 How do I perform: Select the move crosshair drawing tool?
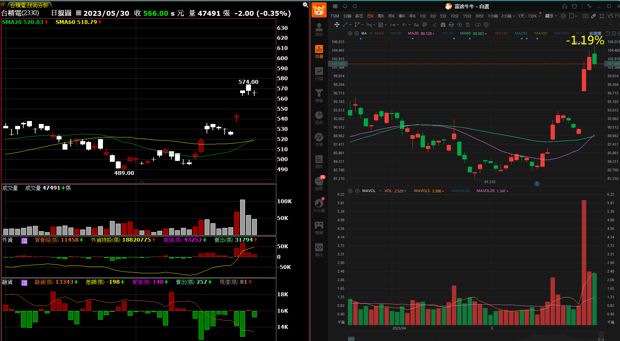tap(337, 25)
